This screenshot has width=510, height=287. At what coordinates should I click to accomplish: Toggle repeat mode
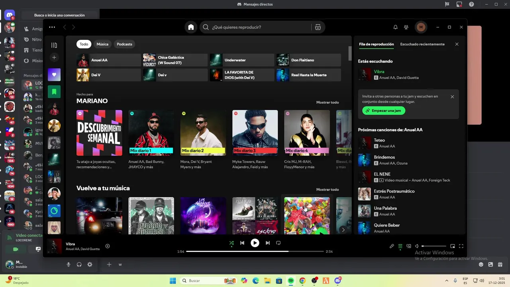tap(279, 243)
